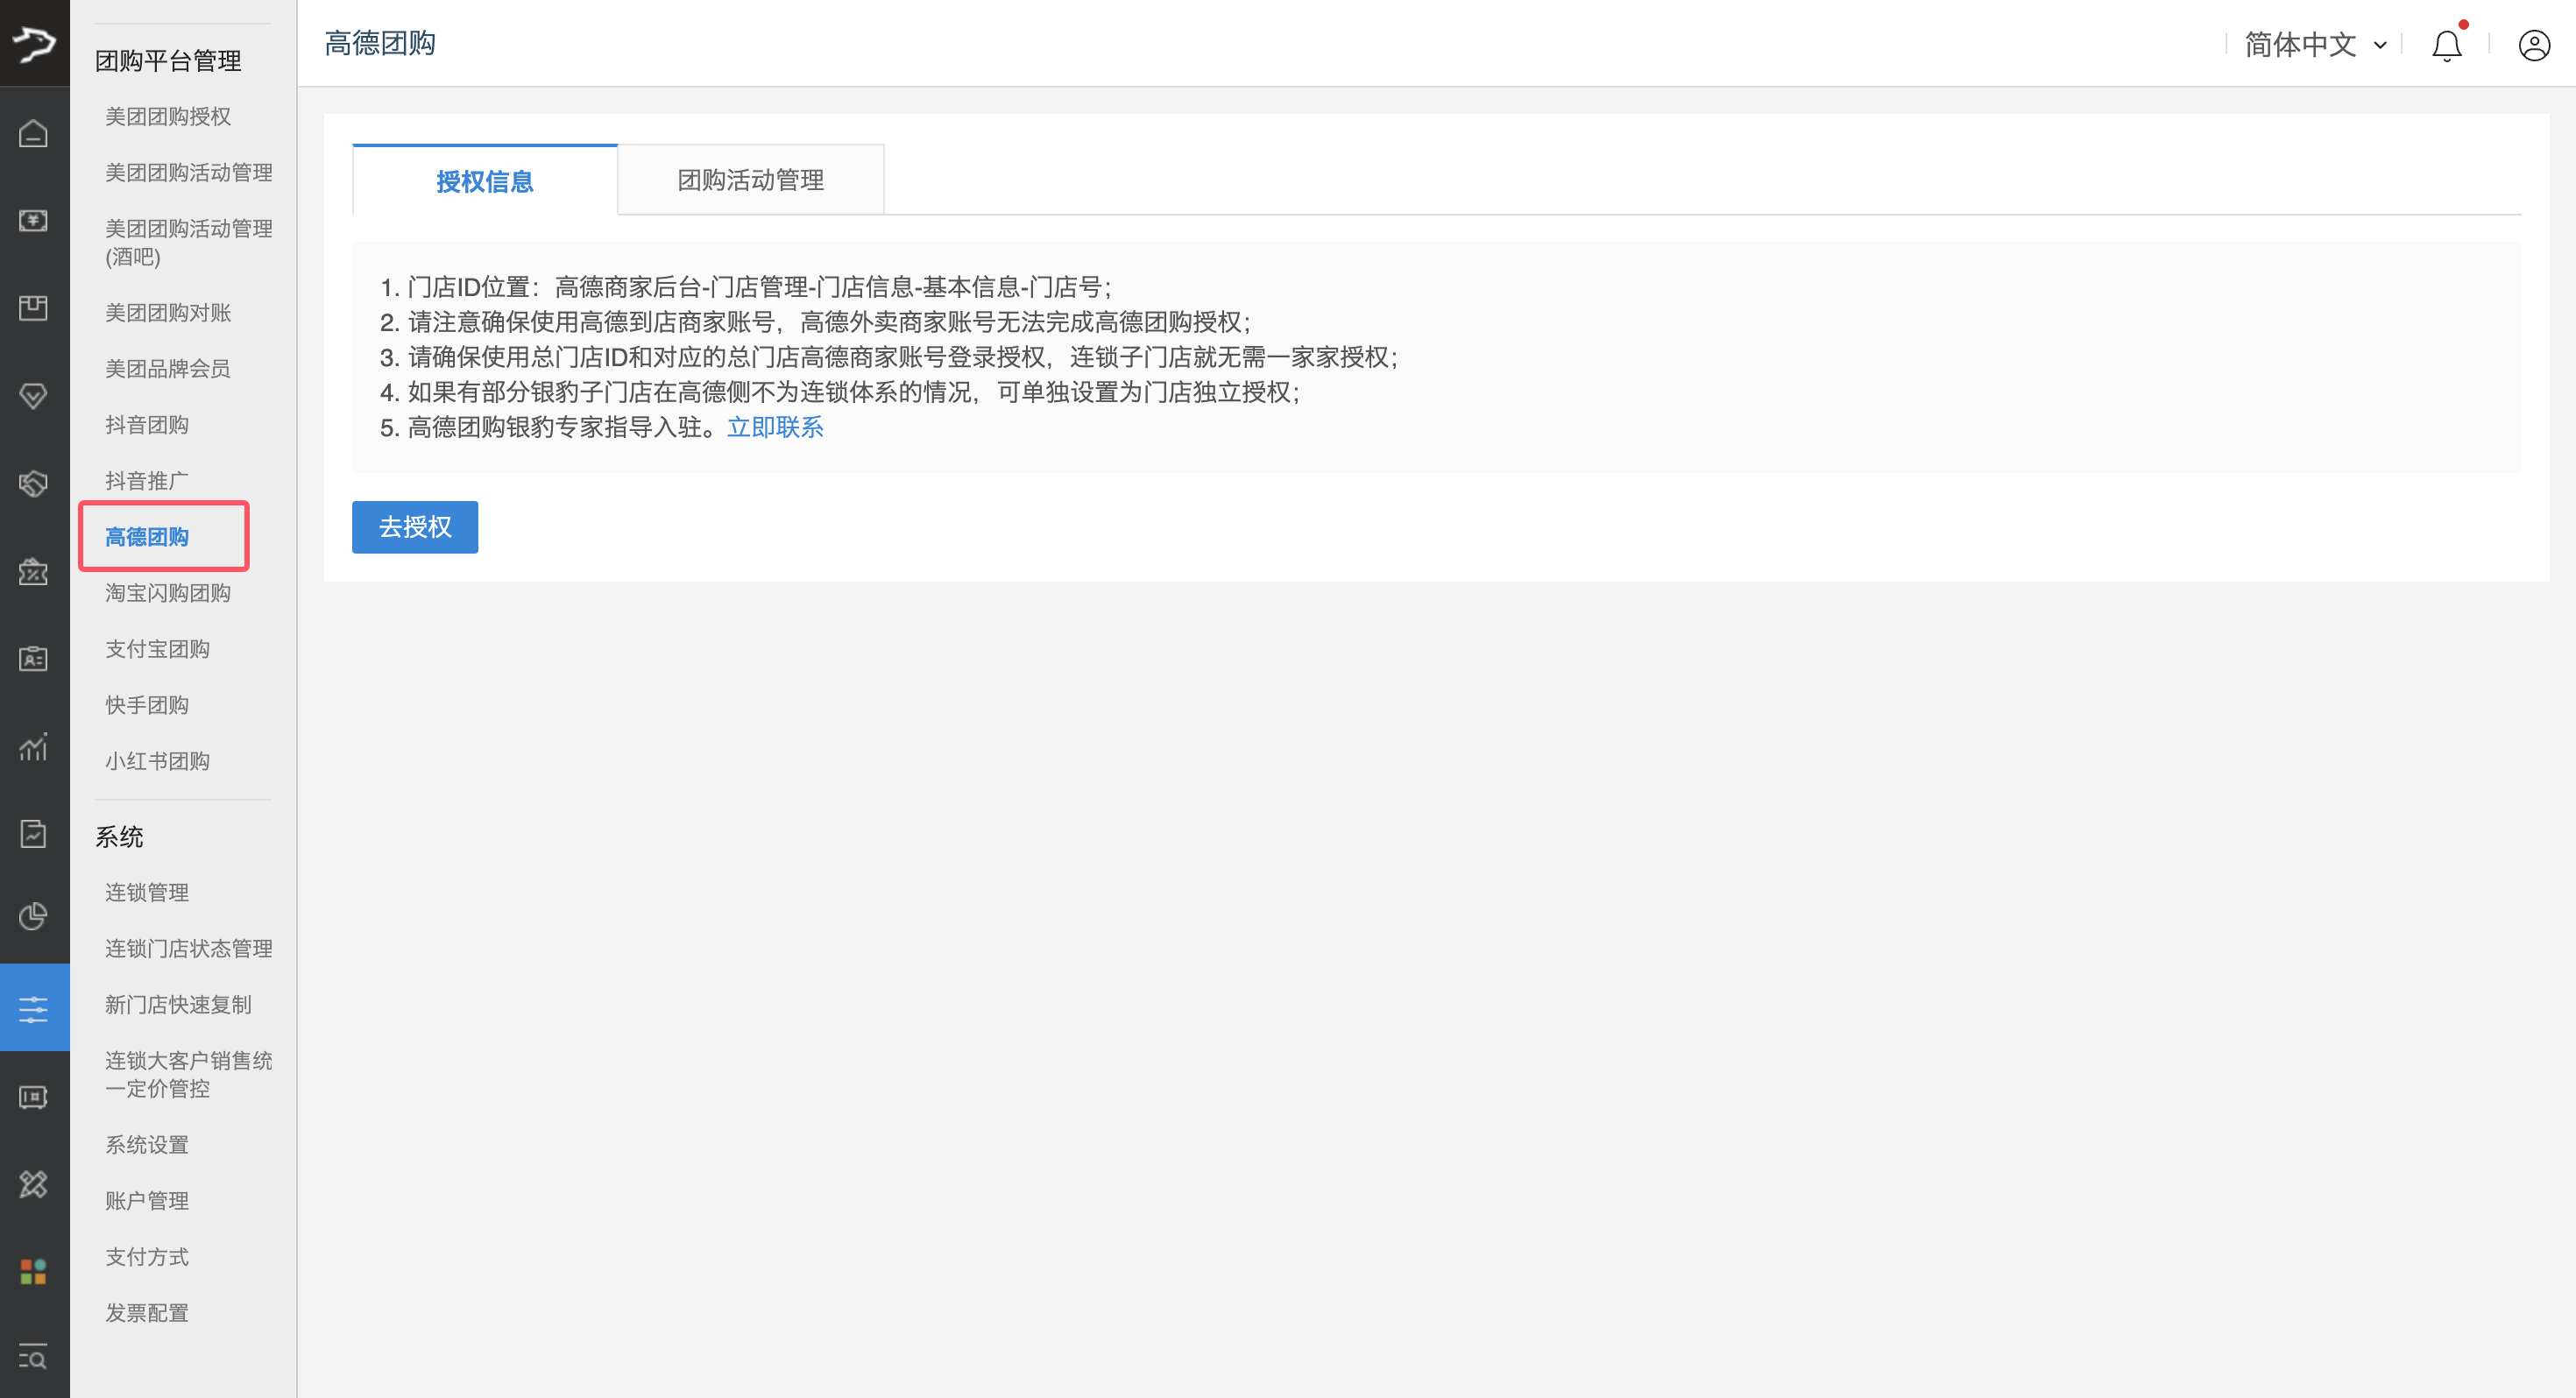Screen dimensions: 2576x1398
Task: Click the 连锁管理 menu entry
Action: pyautogui.click(x=147, y=892)
